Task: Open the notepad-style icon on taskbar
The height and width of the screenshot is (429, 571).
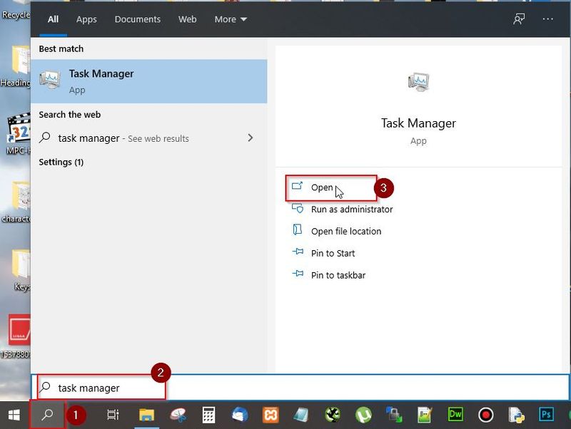Action: (x=301, y=415)
